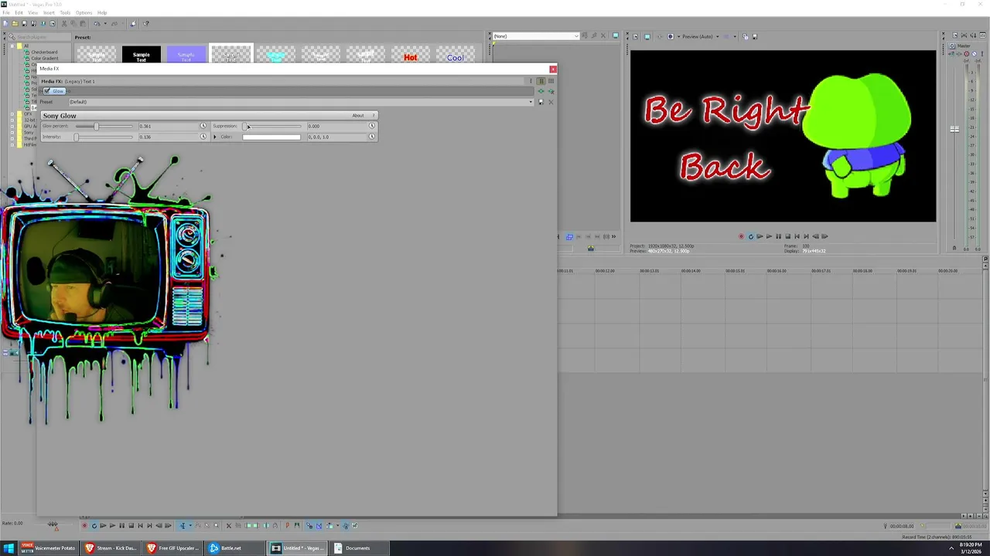Toggle the Auto Ripple icon in bottom toolbar
Image resolution: width=990 pixels, height=556 pixels.
pyautogui.click(x=330, y=526)
